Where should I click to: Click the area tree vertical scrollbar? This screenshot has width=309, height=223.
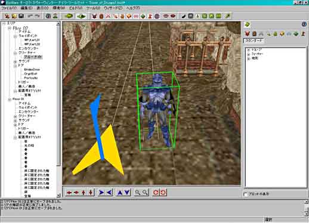pos(58,110)
